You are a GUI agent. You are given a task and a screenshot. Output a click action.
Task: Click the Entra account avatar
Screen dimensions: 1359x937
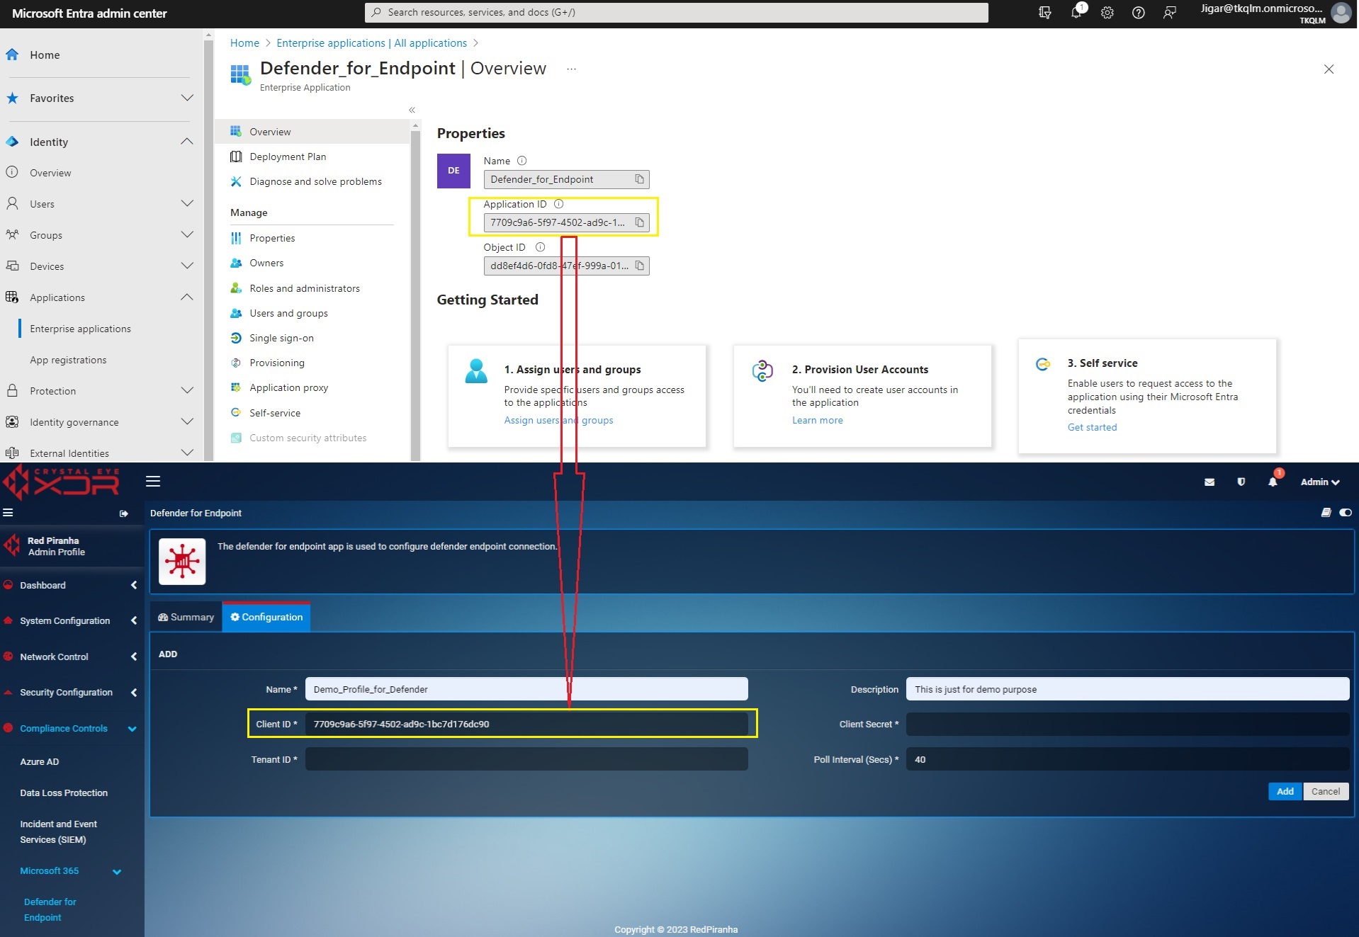1341,13
